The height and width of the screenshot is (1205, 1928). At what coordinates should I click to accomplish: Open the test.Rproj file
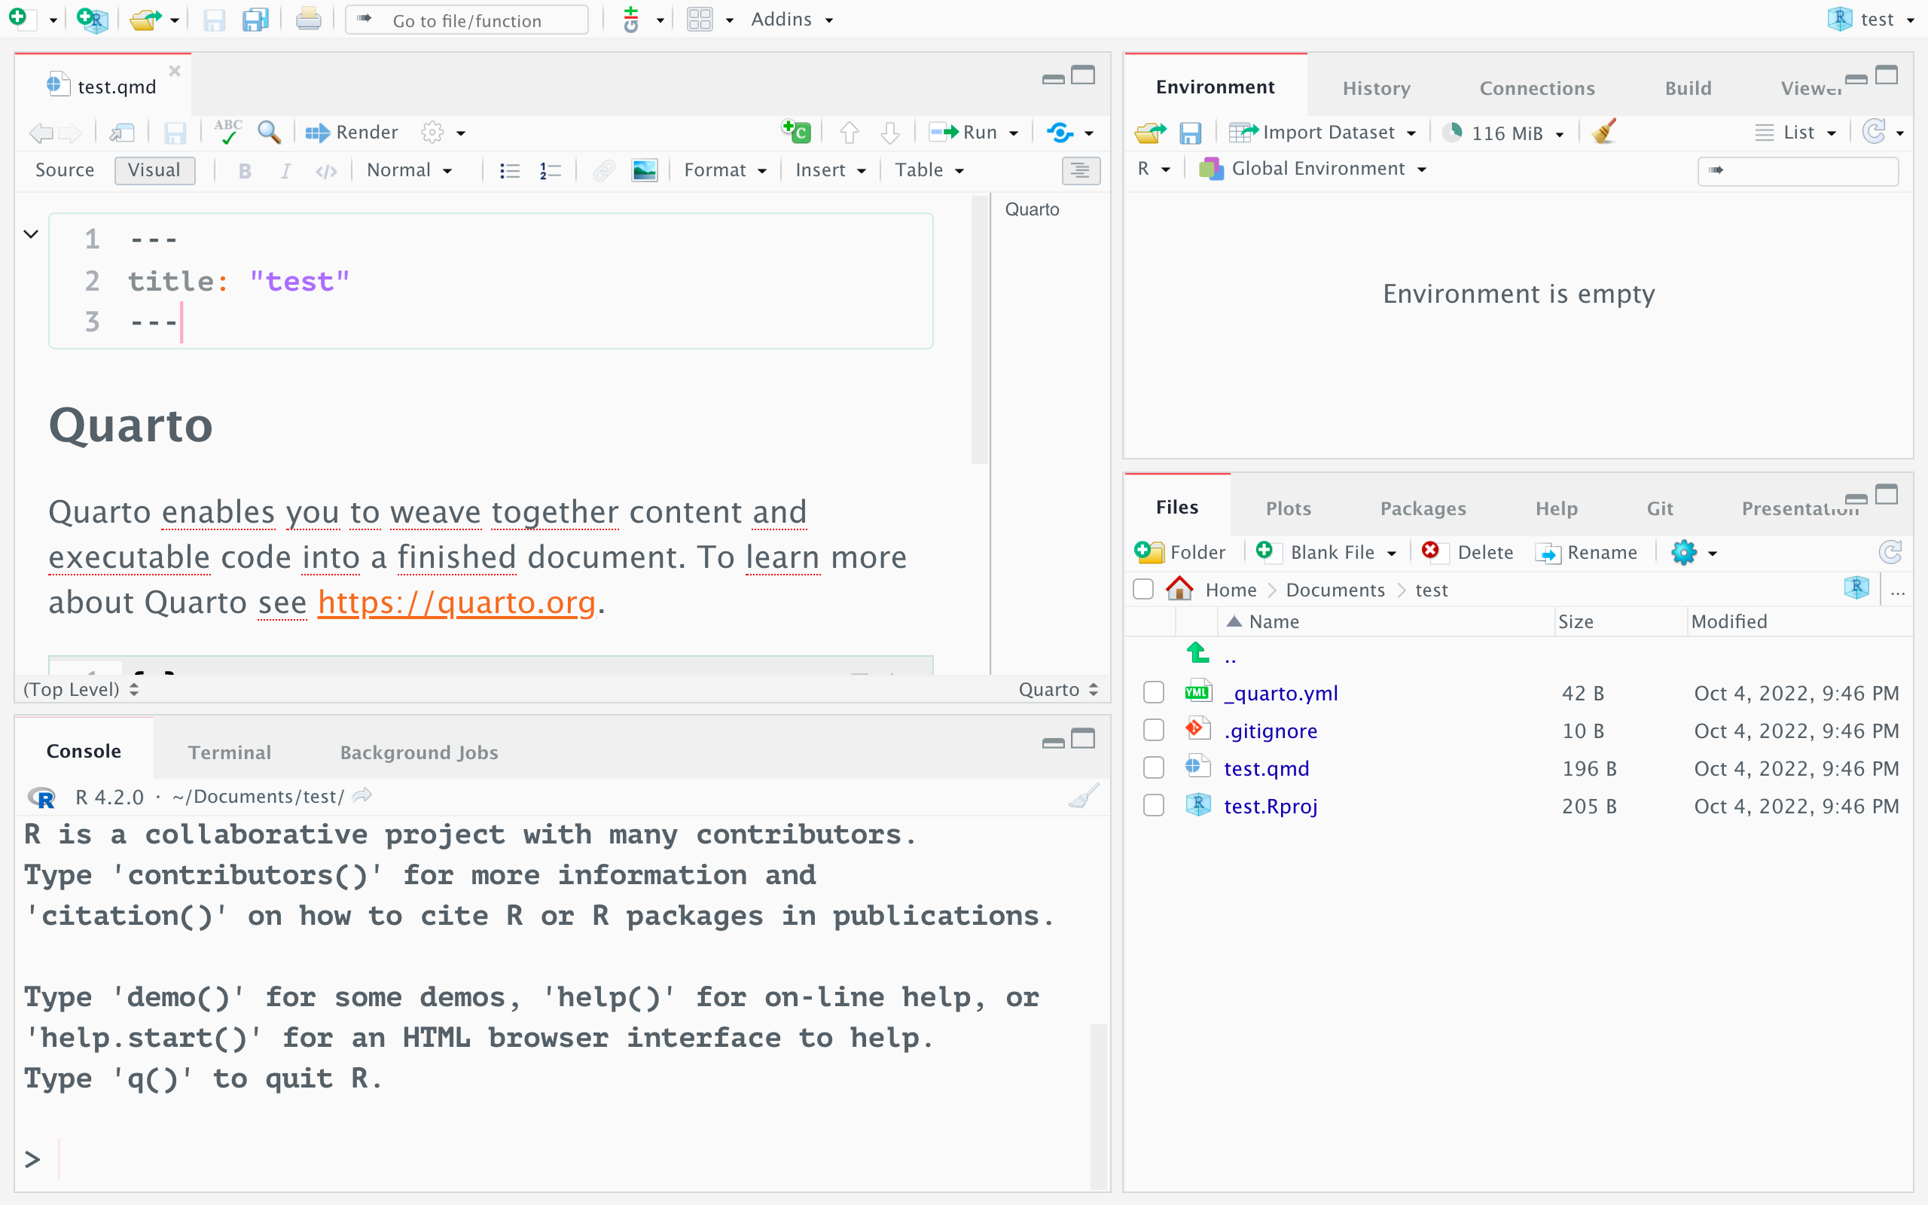tap(1270, 806)
